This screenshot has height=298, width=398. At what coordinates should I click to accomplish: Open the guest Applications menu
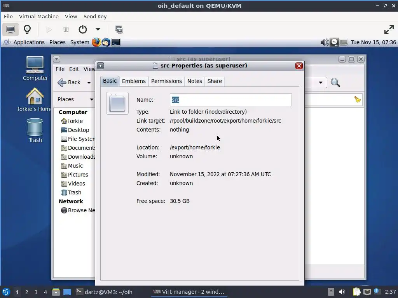pyautogui.click(x=29, y=42)
